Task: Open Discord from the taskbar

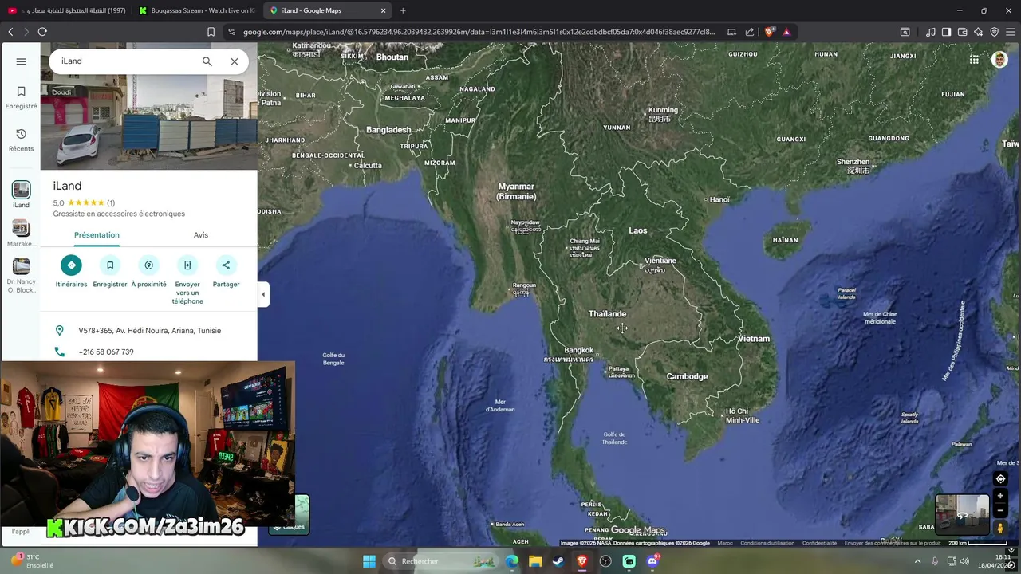Action: [x=652, y=561]
